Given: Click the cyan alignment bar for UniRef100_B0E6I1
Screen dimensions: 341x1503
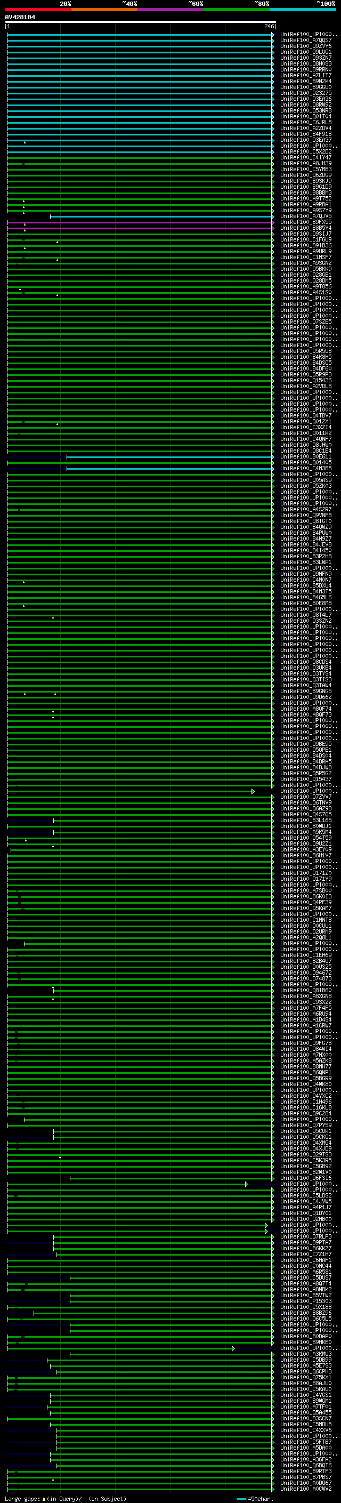Looking at the screenshot, I should (x=170, y=457).
